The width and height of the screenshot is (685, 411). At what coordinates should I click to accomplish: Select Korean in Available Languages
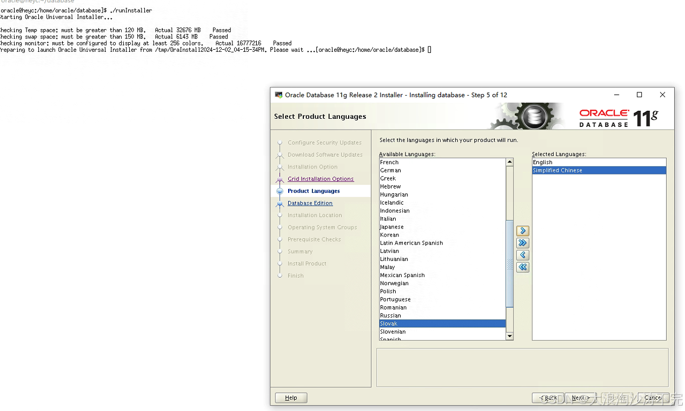tap(442, 235)
